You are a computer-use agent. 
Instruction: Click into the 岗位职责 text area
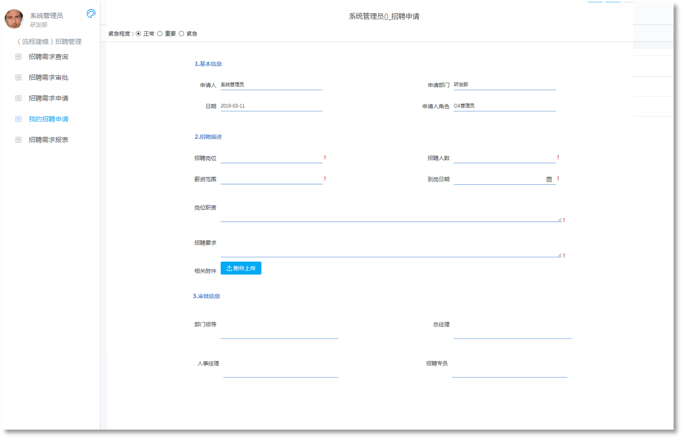[391, 214]
